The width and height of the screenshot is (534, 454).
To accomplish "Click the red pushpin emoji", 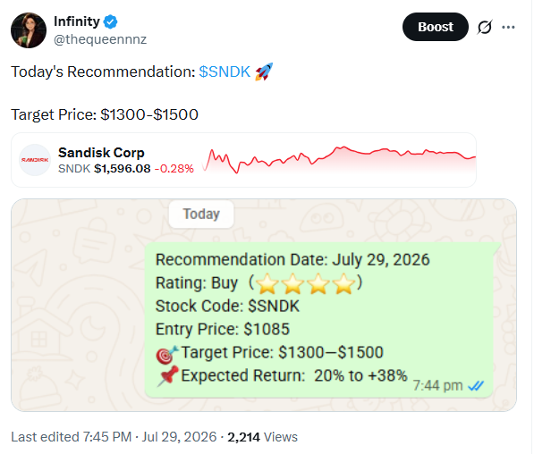I will point(168,375).
